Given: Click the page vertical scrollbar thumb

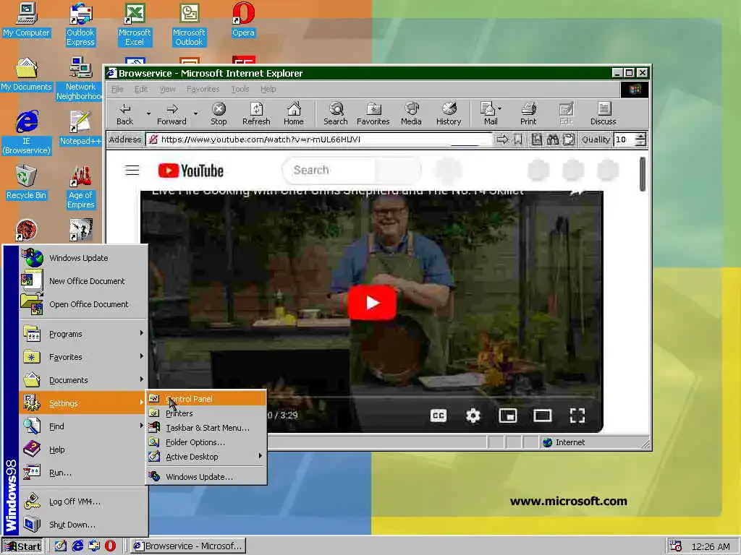Looking at the screenshot, I should 643,174.
